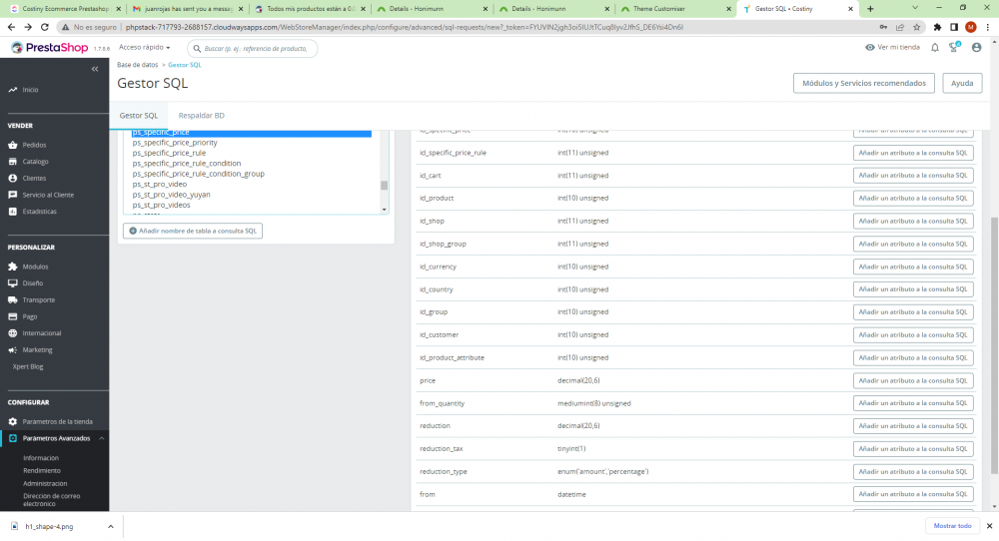Add id_customer attribute to SQL query
The width and height of the screenshot is (999, 541).
(913, 334)
